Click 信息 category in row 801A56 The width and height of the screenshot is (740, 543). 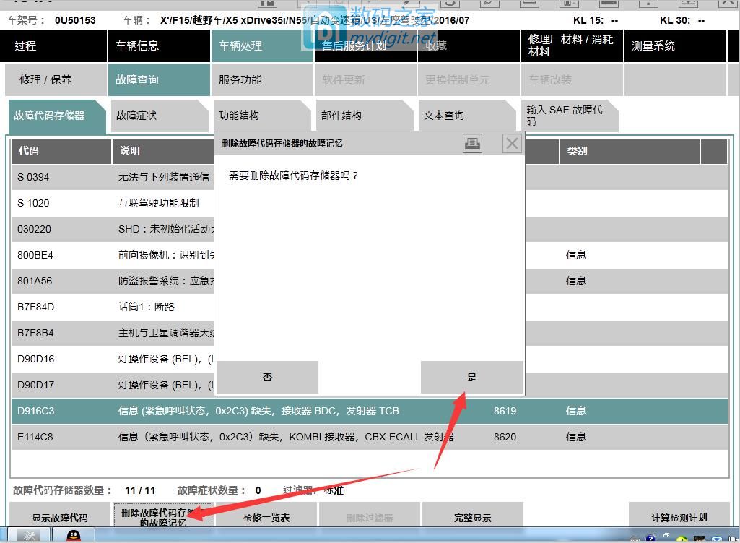point(576,281)
